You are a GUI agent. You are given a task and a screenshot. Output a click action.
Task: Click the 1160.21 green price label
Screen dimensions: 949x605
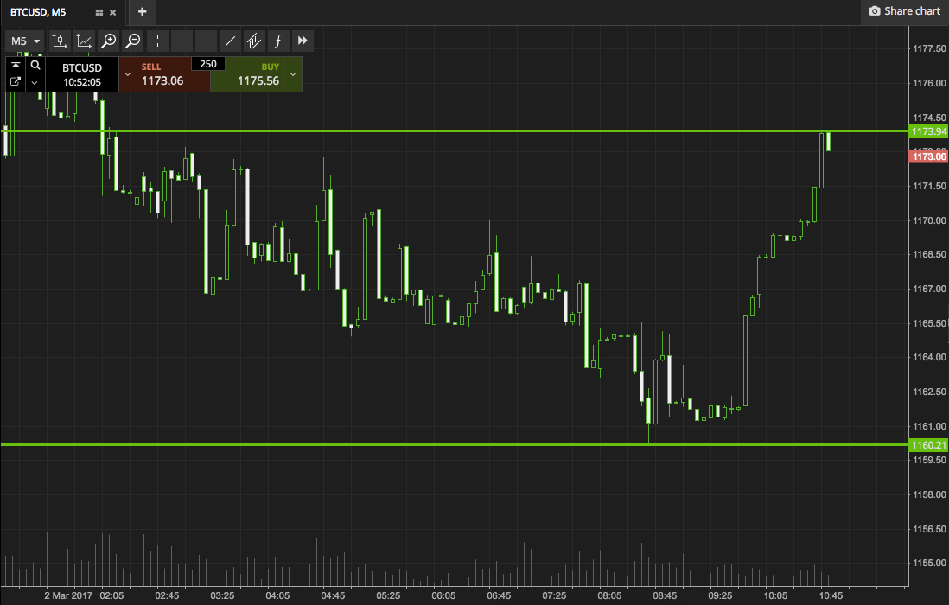928,445
